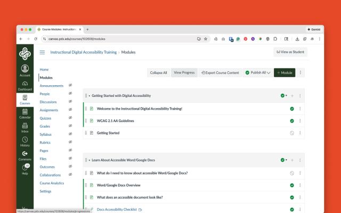Open Files in the course navigation
This screenshot has width=341, height=213.
[x=43, y=159]
